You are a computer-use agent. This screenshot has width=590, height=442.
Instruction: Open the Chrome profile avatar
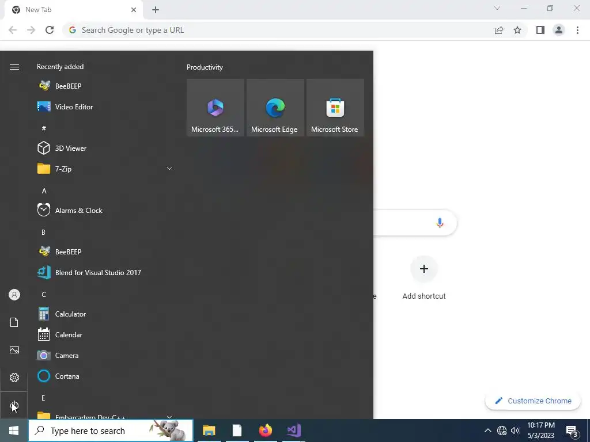pyautogui.click(x=559, y=30)
